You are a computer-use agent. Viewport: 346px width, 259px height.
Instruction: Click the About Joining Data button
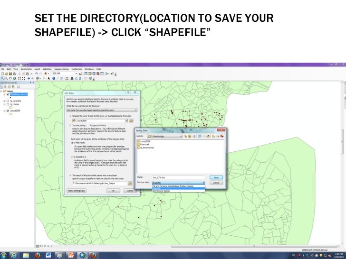tap(76, 190)
